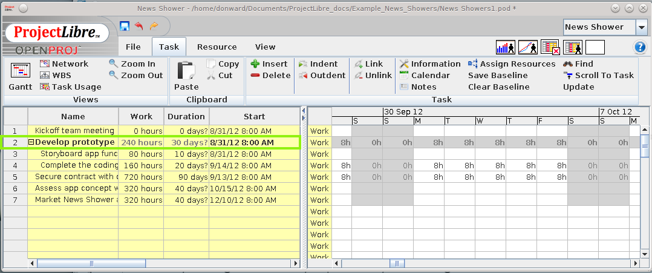
Task: Click Scroll To Task
Action: coord(598,75)
